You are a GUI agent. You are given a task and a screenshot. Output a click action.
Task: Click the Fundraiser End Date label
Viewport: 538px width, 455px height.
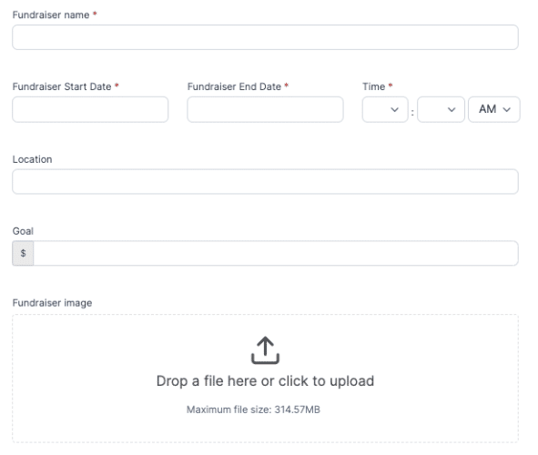click(234, 86)
